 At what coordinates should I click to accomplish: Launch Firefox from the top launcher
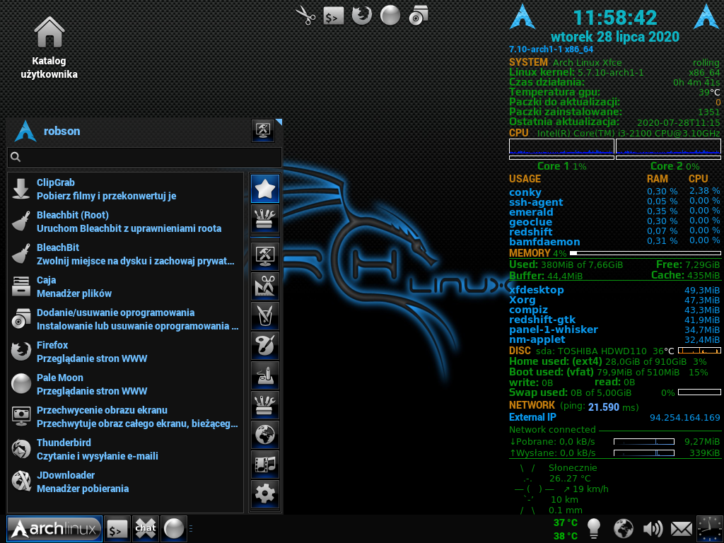361,15
